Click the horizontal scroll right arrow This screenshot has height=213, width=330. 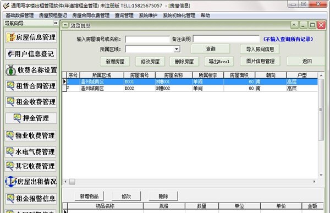coord(314,182)
